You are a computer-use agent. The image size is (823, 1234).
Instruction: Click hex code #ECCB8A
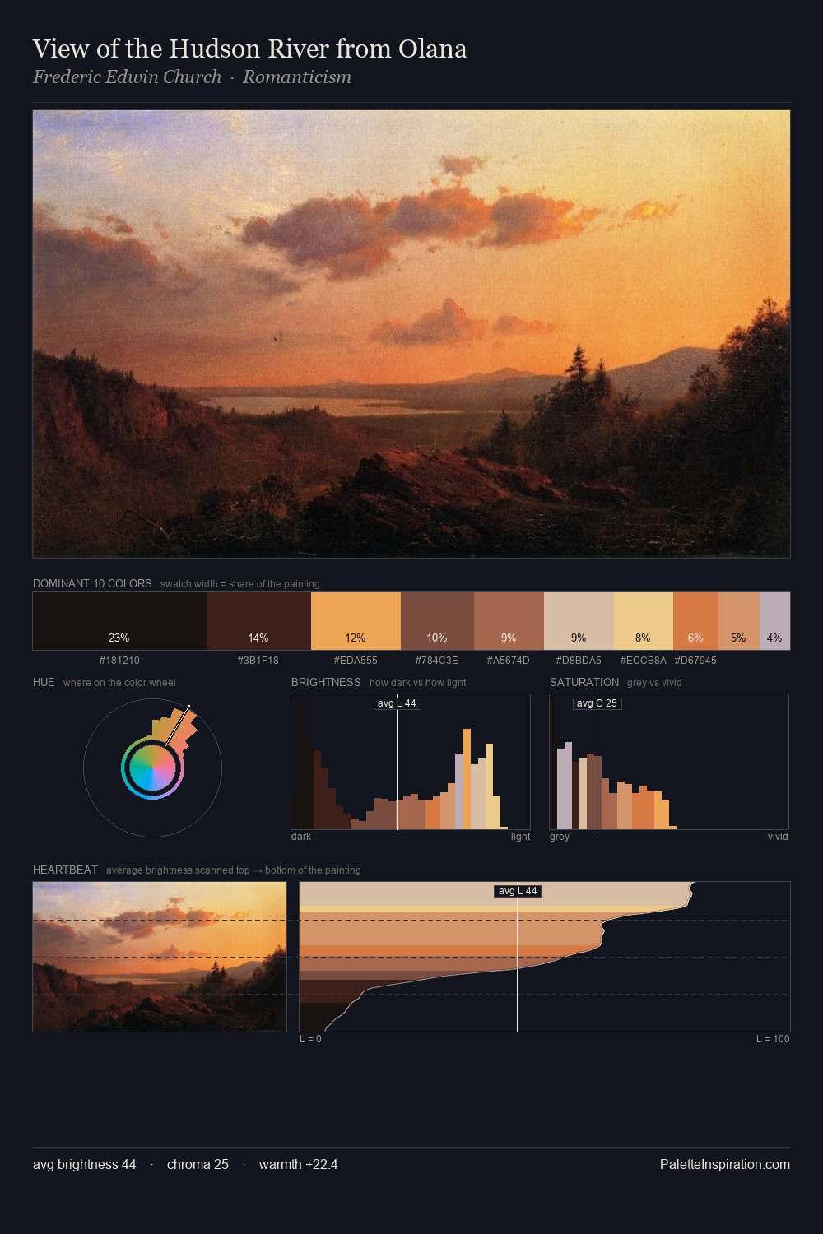point(644,661)
